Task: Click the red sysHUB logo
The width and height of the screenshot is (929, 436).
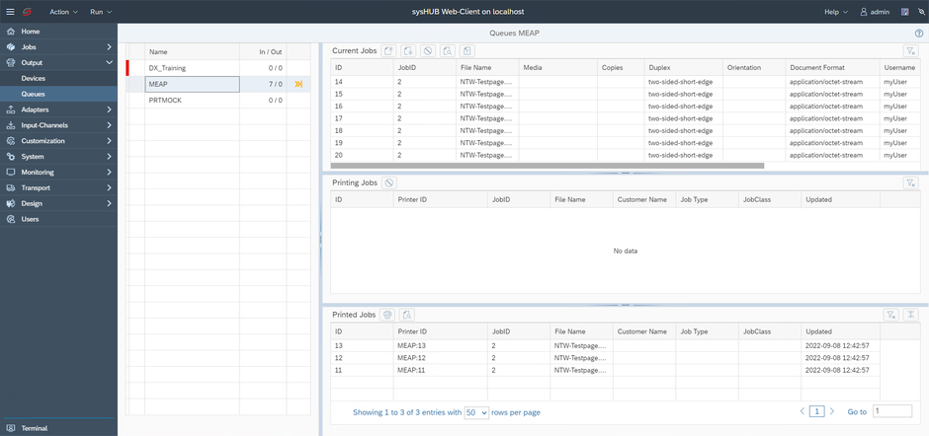Action: point(28,12)
